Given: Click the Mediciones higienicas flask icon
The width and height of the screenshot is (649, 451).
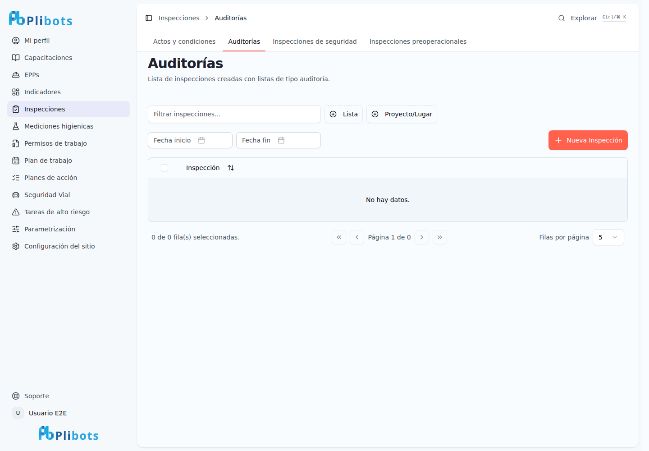Looking at the screenshot, I should [x=16, y=126].
